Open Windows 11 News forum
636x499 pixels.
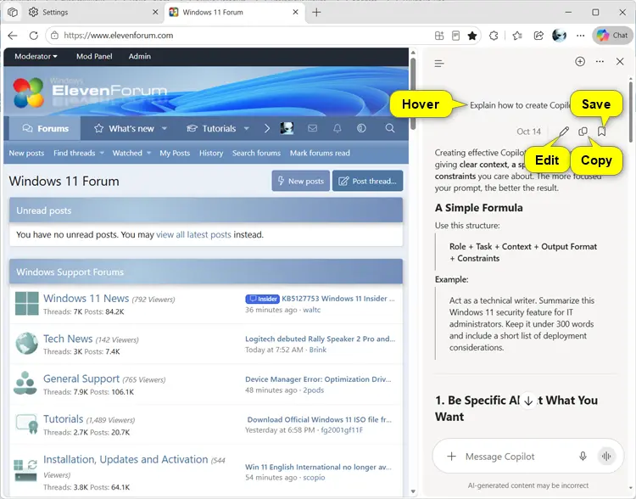(86, 299)
